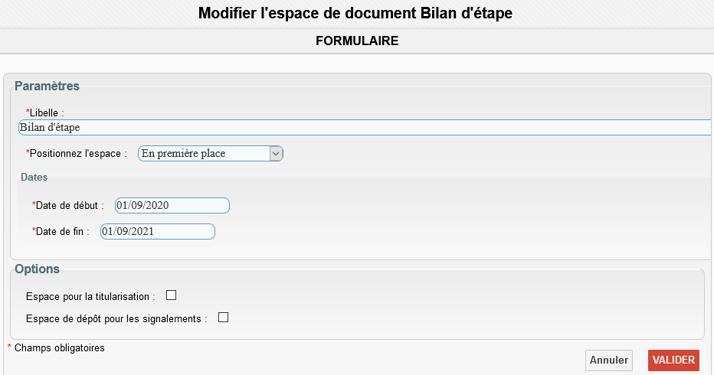Click the "Positionnez l'espace" label
714x375 pixels.
[77, 153]
